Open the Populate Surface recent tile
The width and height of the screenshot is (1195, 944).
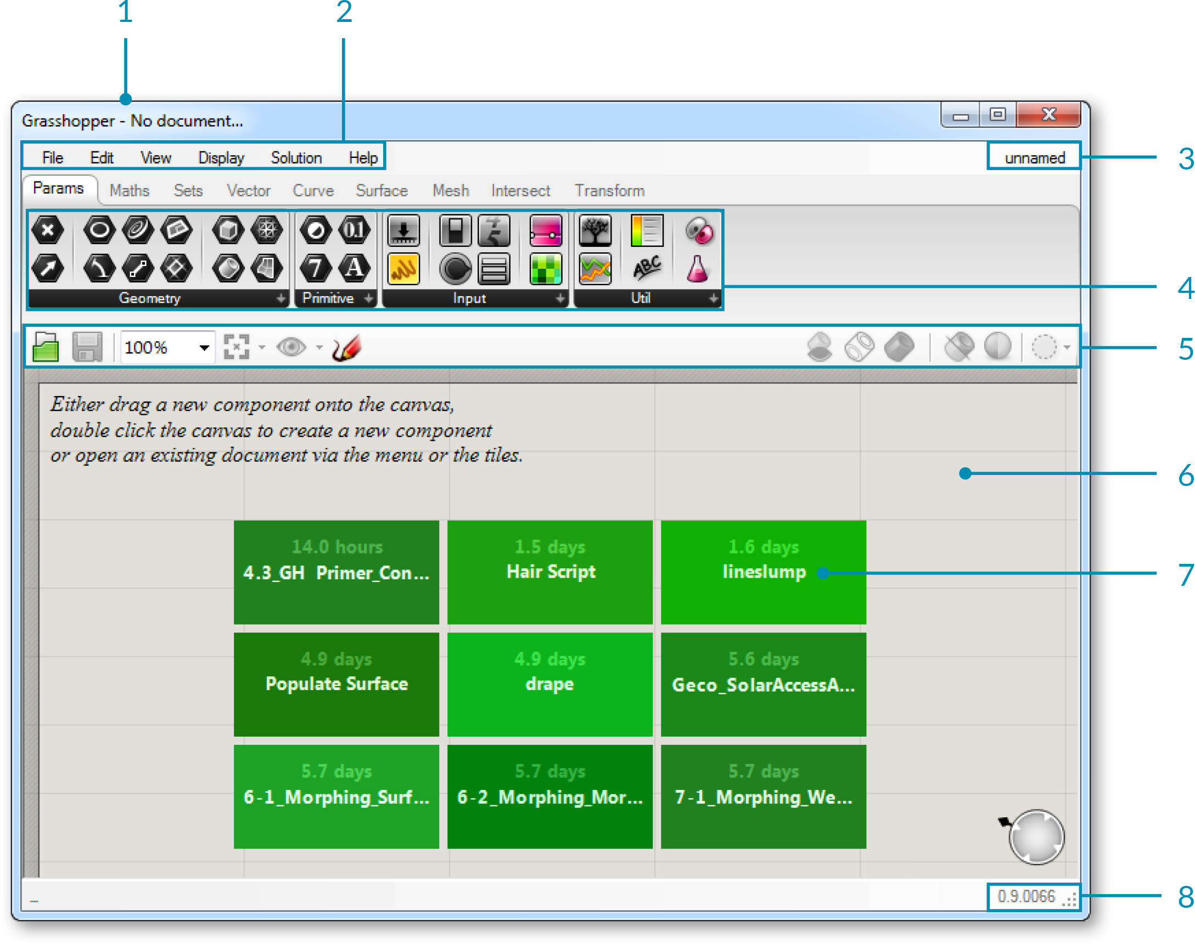[336, 684]
